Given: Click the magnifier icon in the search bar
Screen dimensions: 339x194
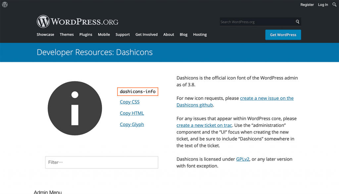Looking at the screenshot, I should coord(297,21).
